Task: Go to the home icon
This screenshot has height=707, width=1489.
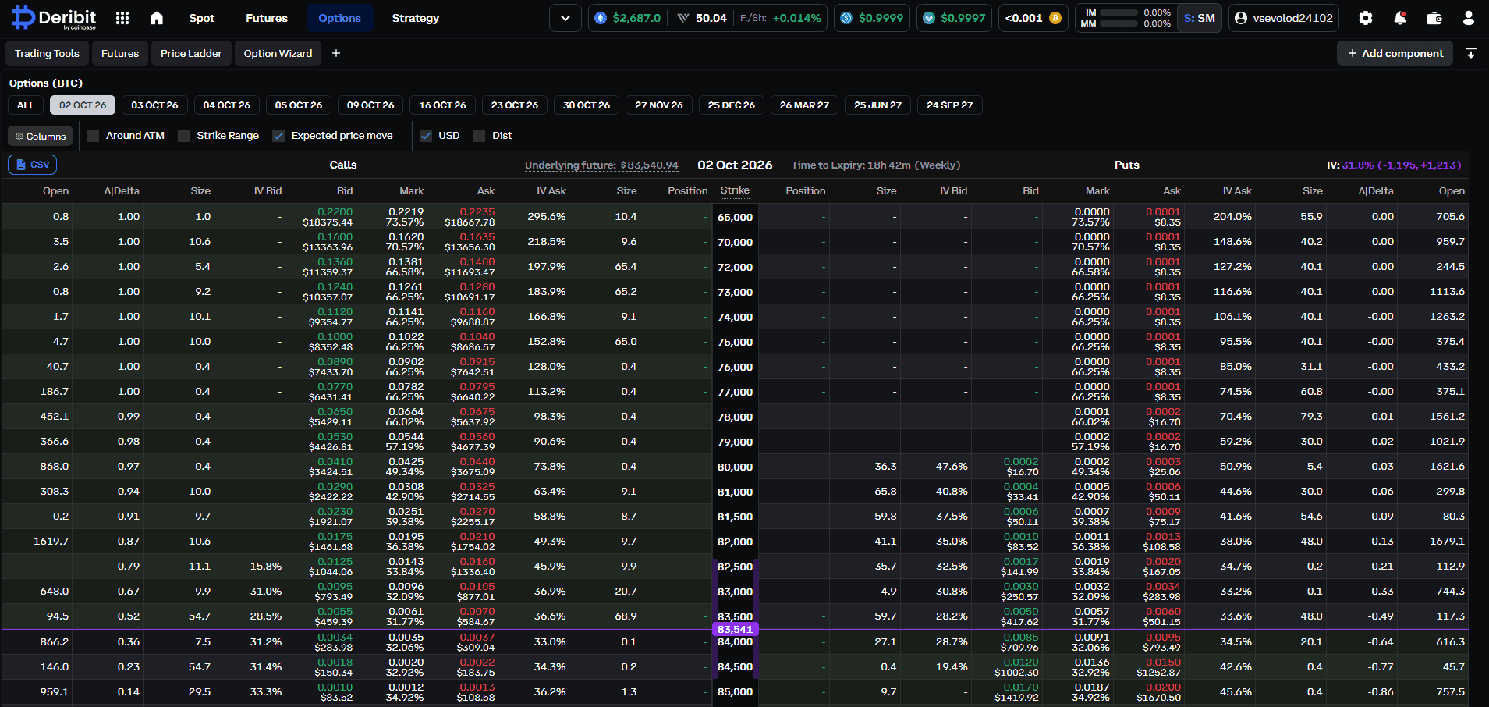Action: pos(157,18)
